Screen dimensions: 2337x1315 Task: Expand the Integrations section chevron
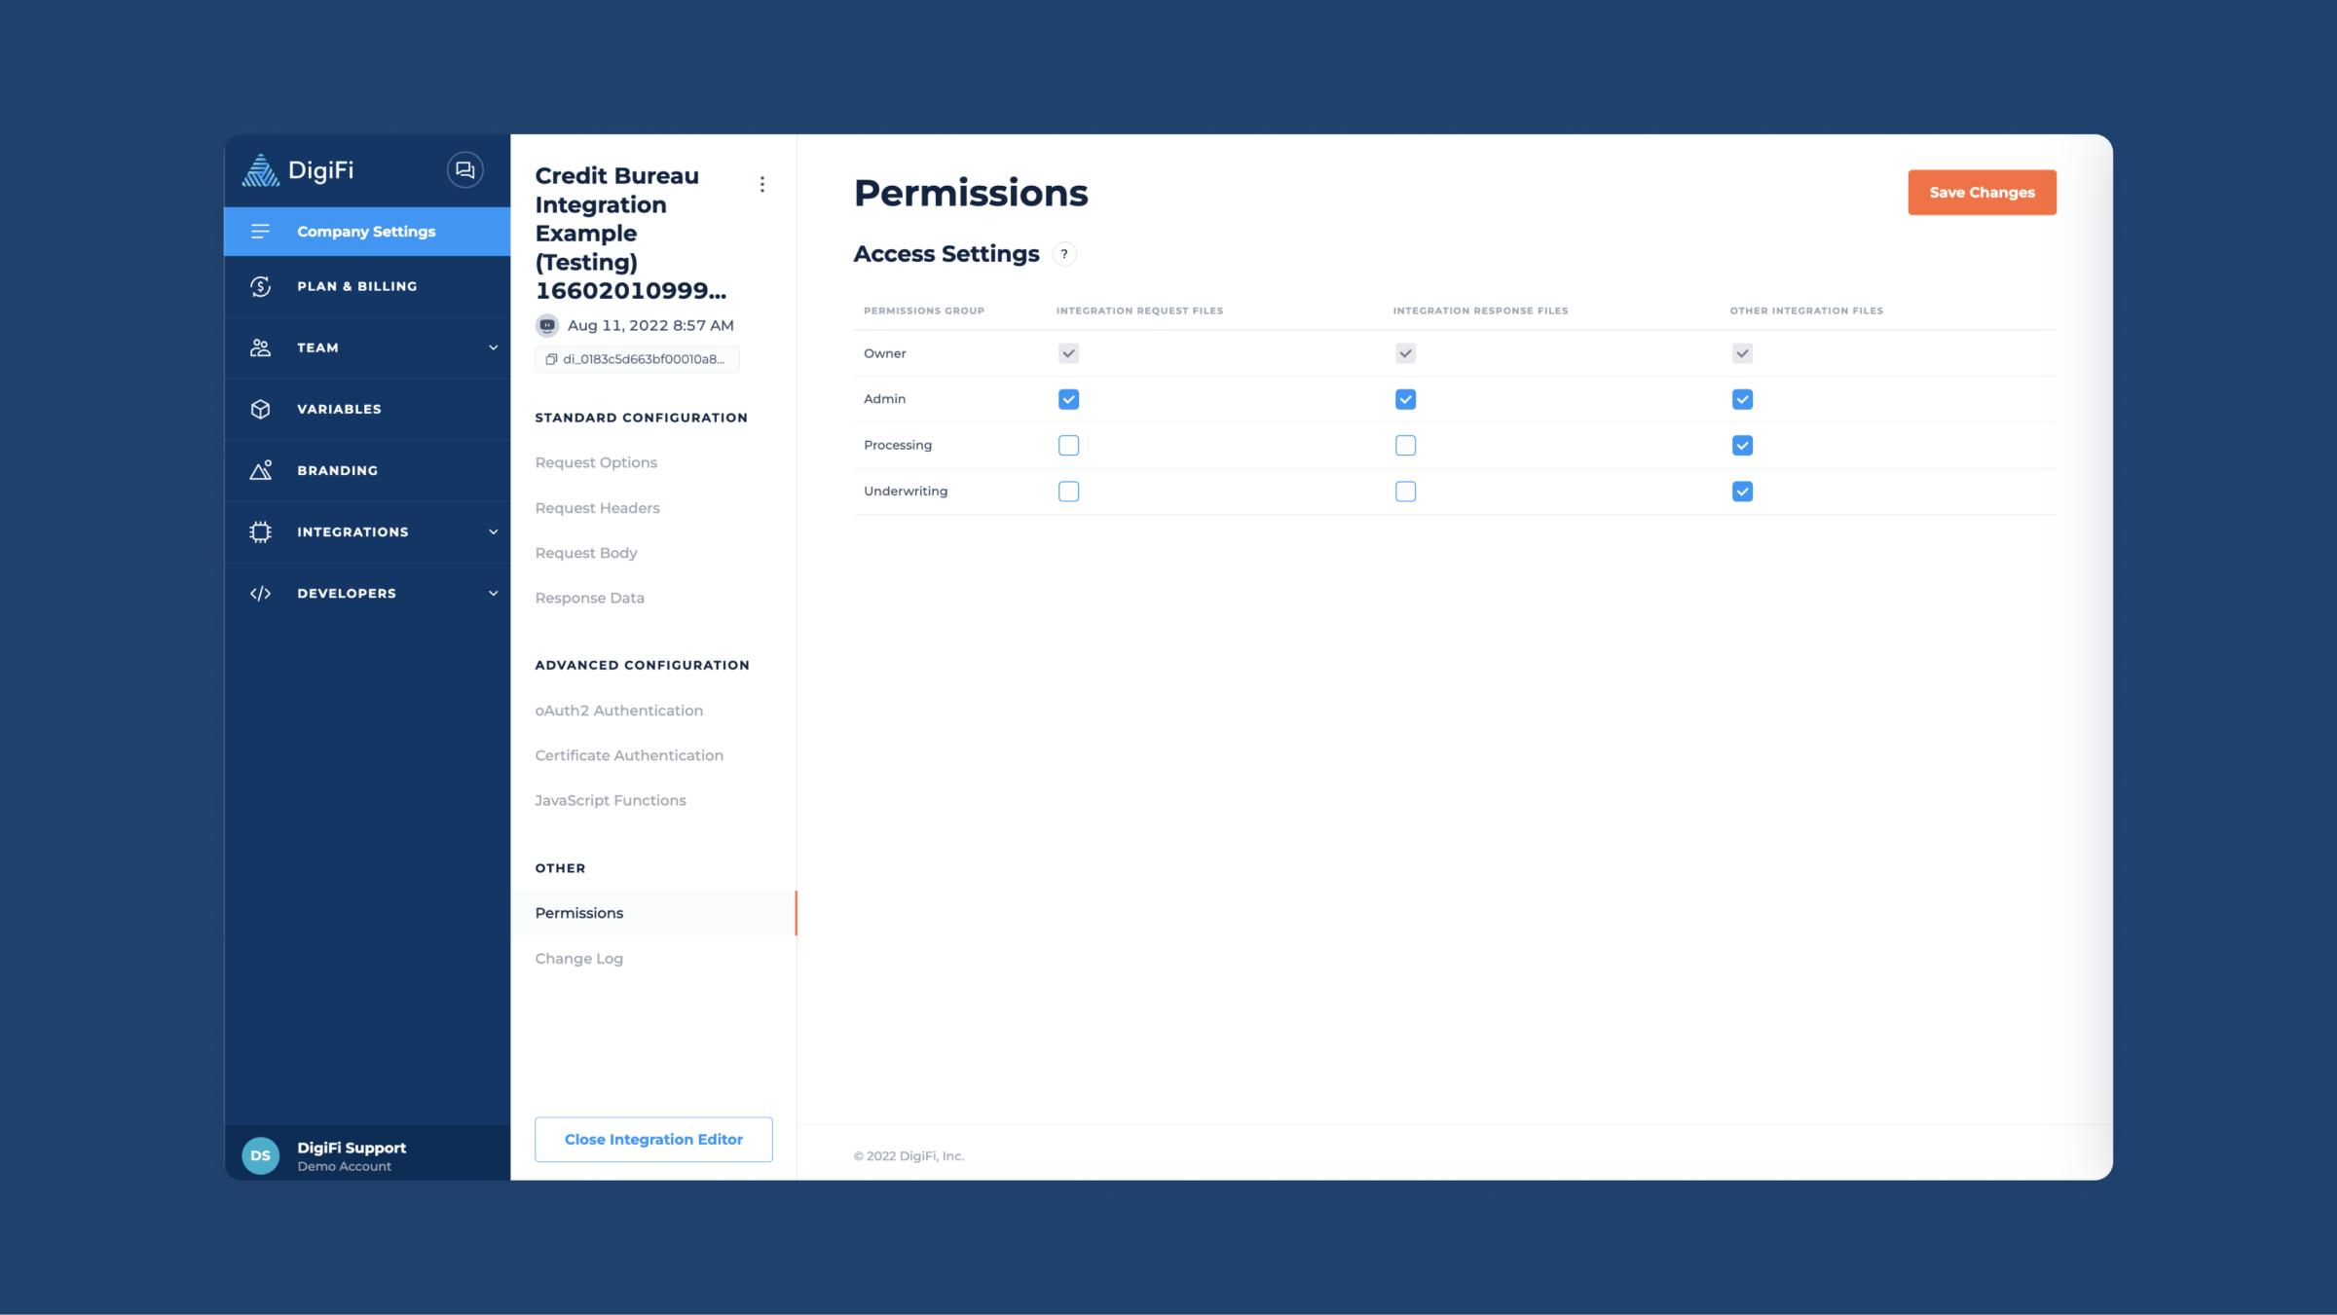click(493, 531)
